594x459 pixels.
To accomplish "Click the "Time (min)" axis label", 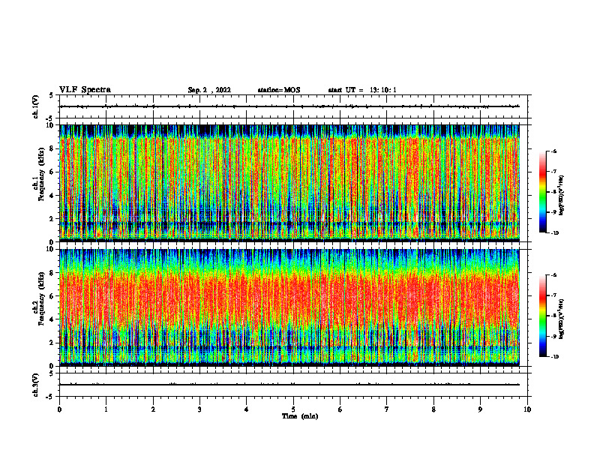I will 300,416.
